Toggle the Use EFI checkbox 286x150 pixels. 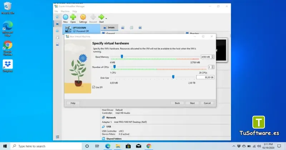[94, 87]
